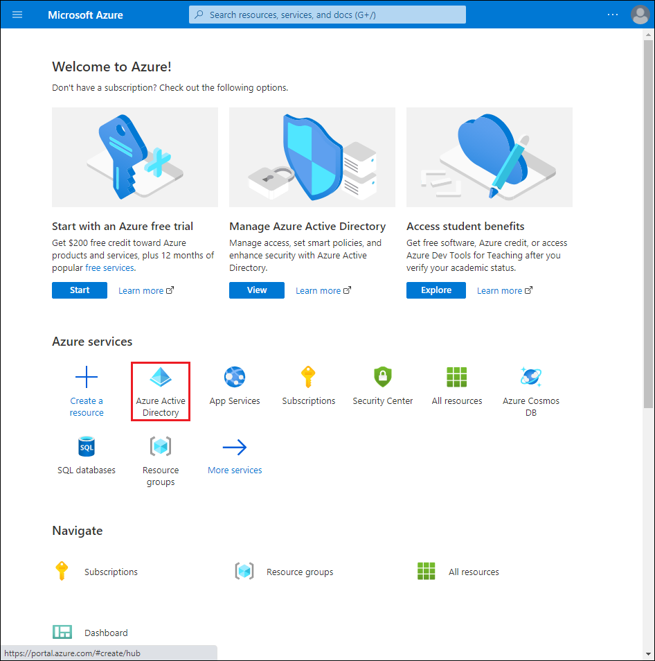Screen dimensions: 655x661
Task: Open the more options ellipsis menu
Action: coord(612,14)
